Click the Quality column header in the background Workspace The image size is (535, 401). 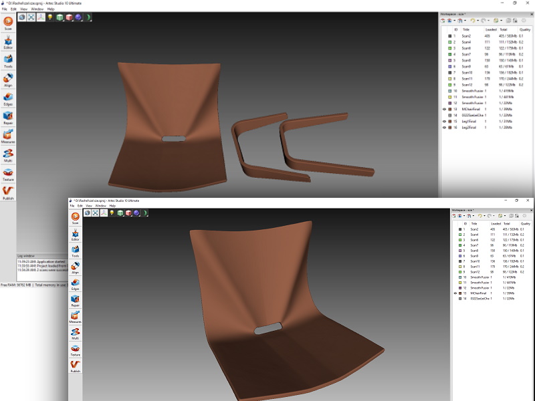point(524,29)
